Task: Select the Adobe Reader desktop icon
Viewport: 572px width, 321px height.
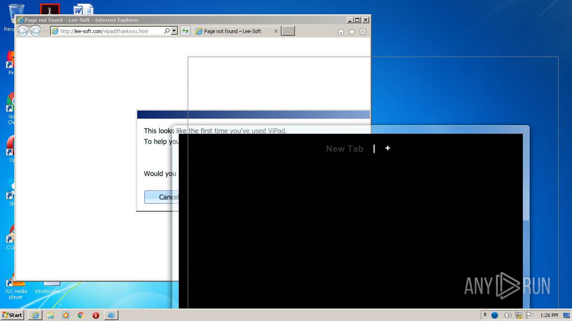Action: [50, 9]
